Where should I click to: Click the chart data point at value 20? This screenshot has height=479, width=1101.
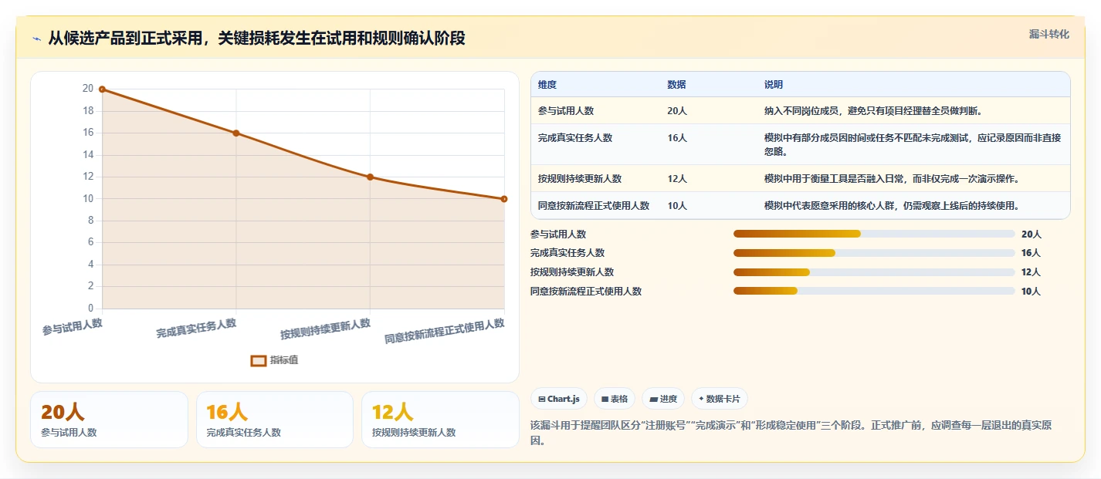coord(102,89)
